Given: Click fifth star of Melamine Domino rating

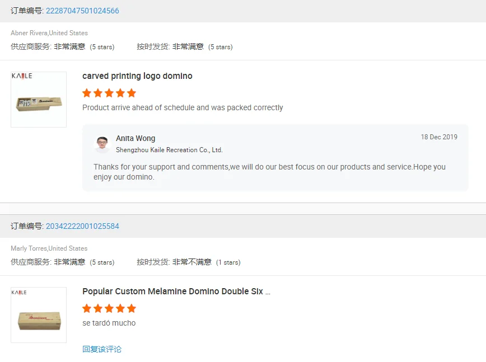Looking at the screenshot, I should coord(132,308).
